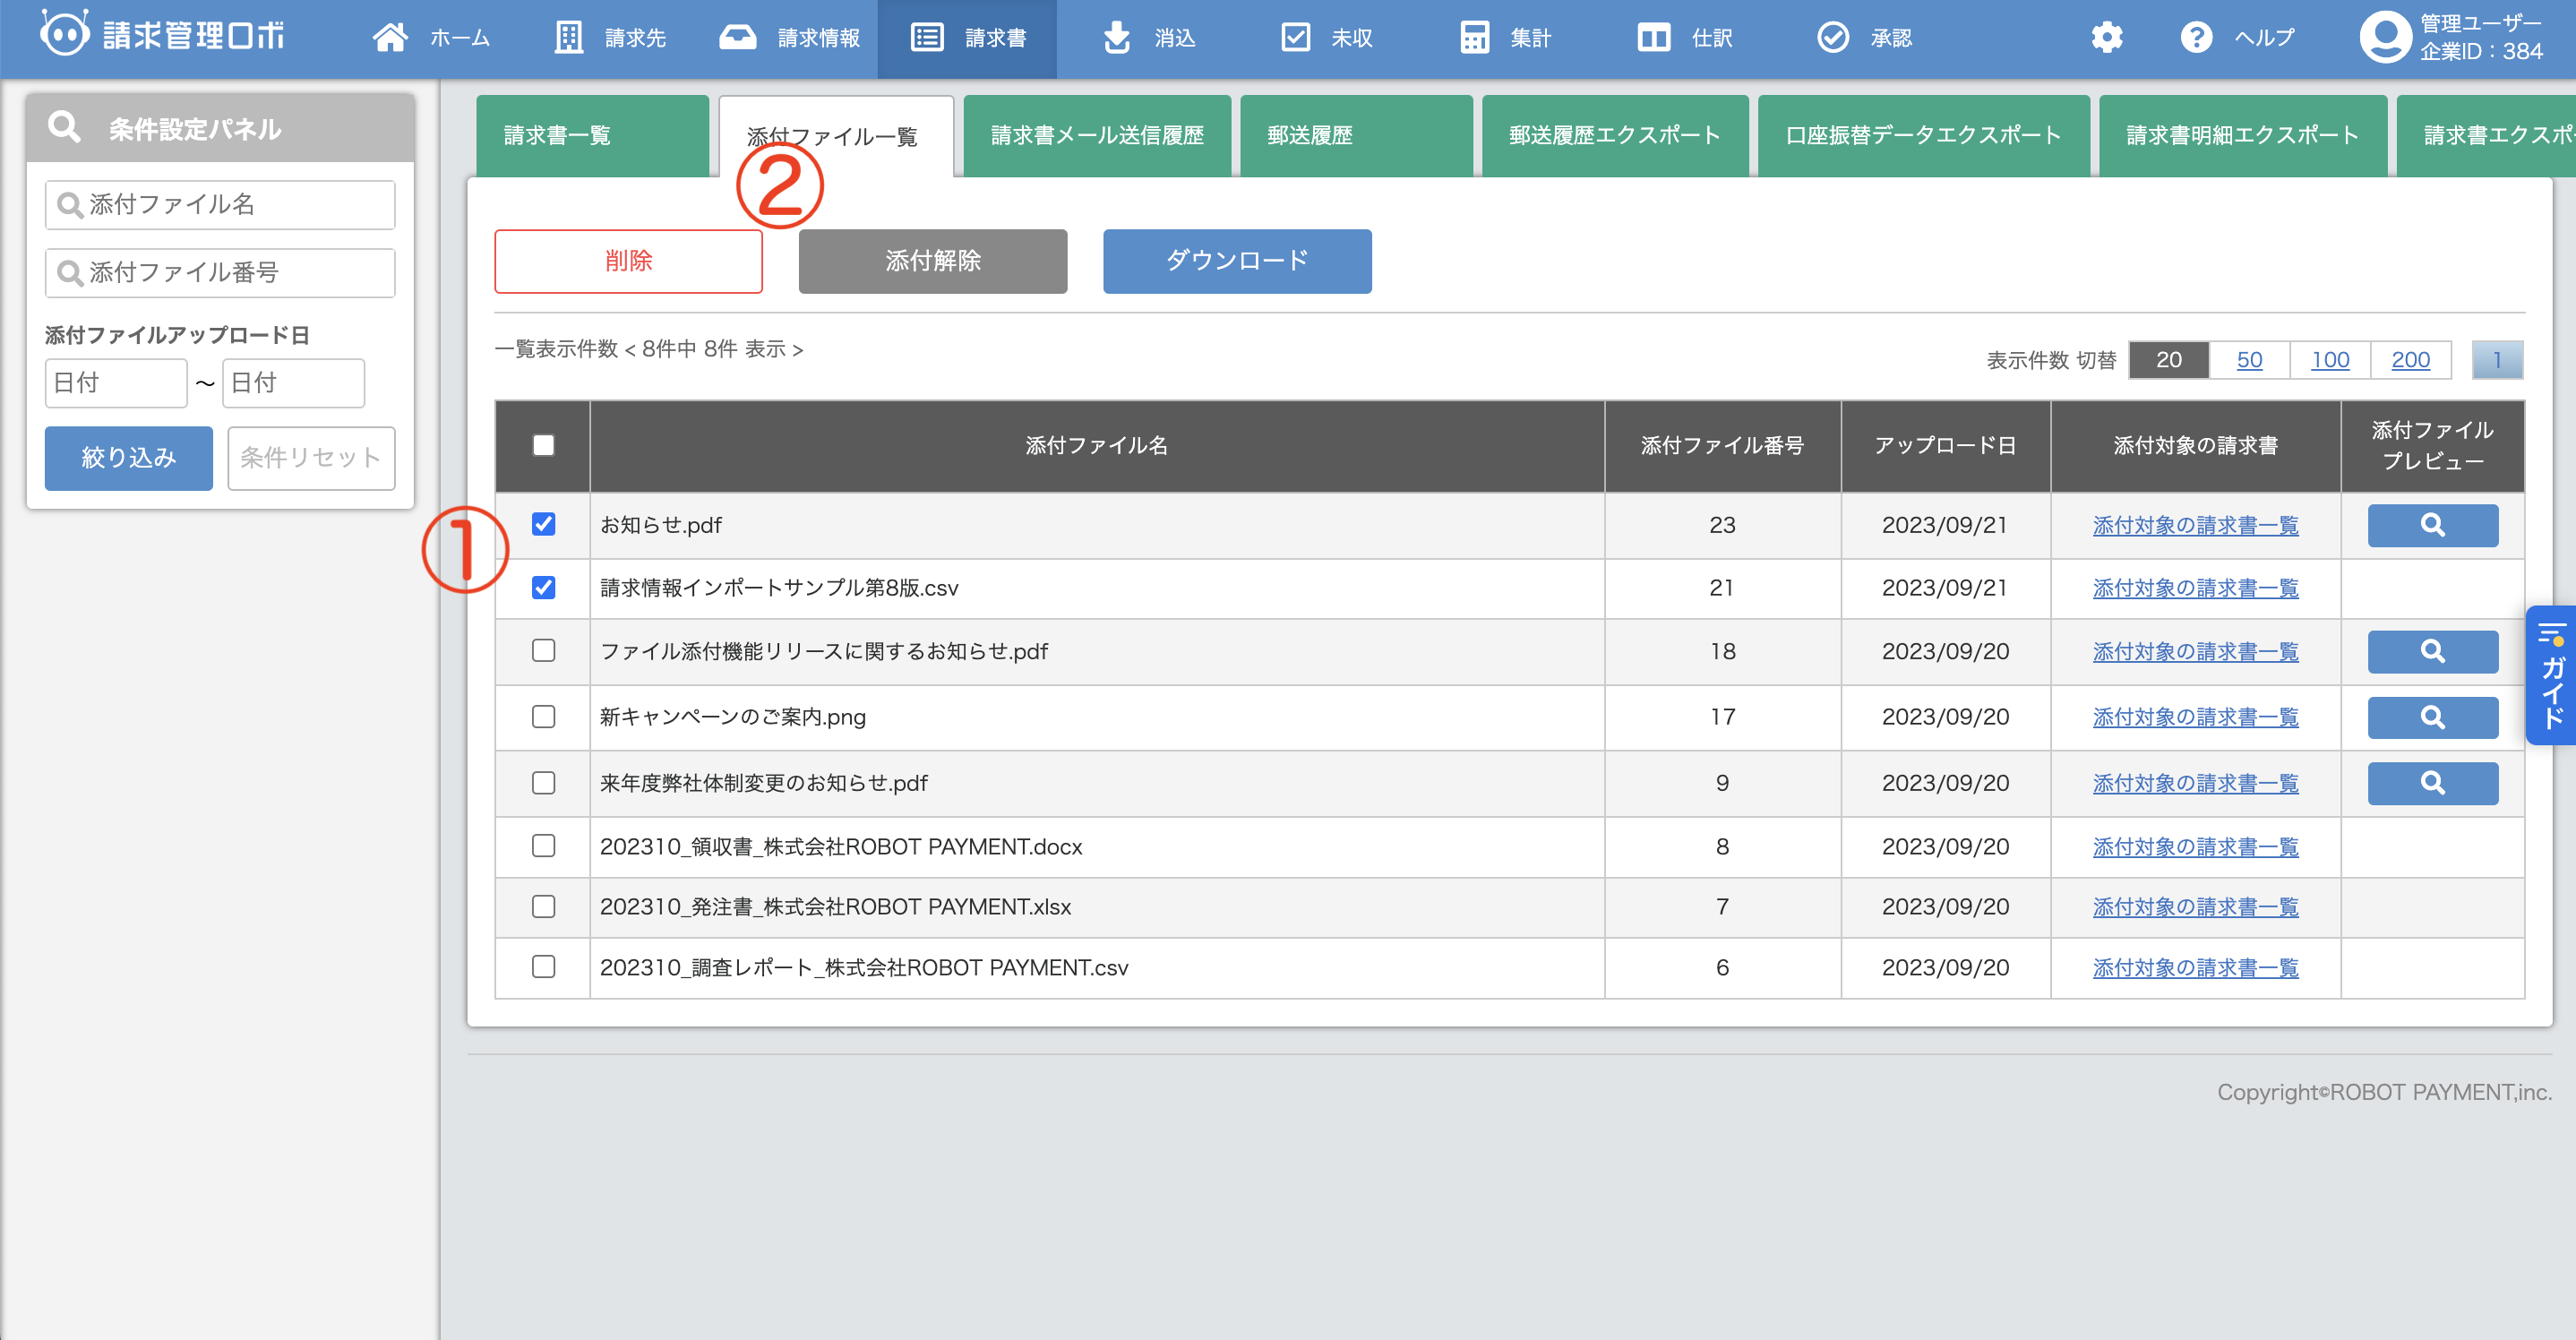The height and width of the screenshot is (1340, 2576).
Task: Preview 新キャンペーンのご案内.png file
Action: [x=2432, y=717]
